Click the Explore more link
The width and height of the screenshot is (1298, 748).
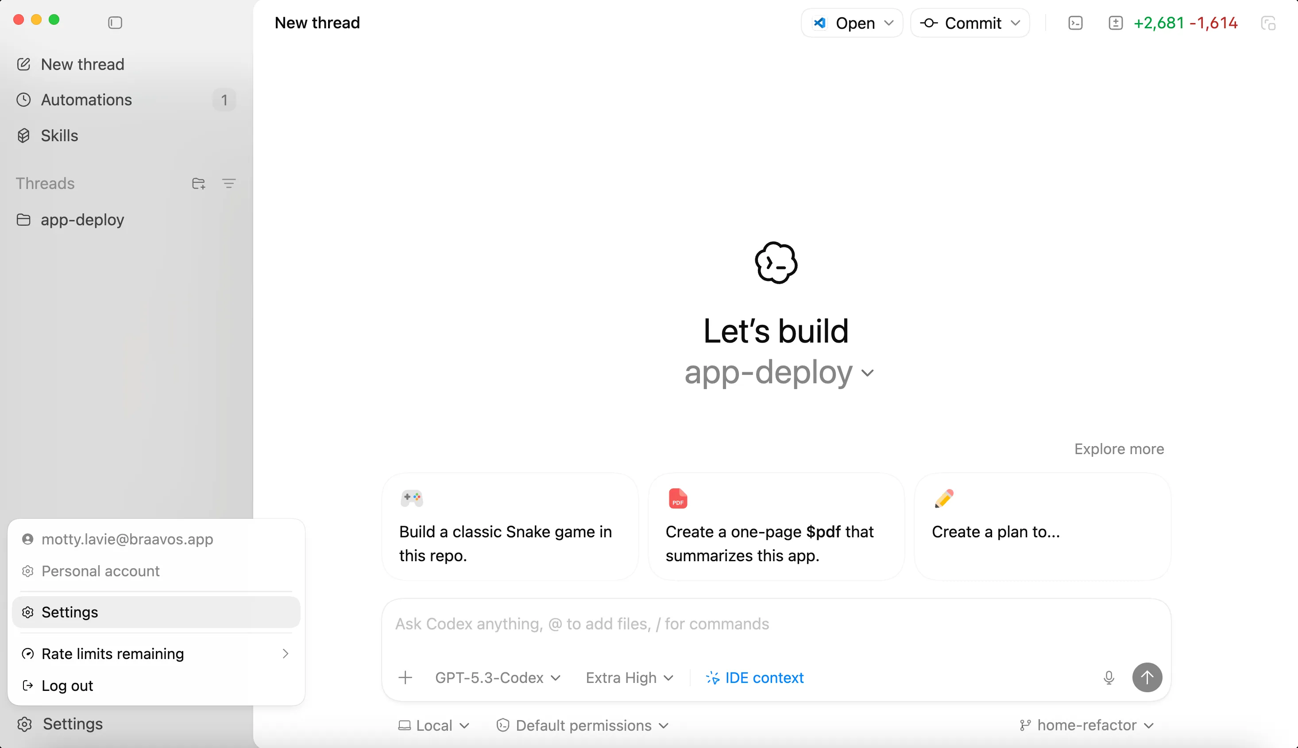[1119, 448]
